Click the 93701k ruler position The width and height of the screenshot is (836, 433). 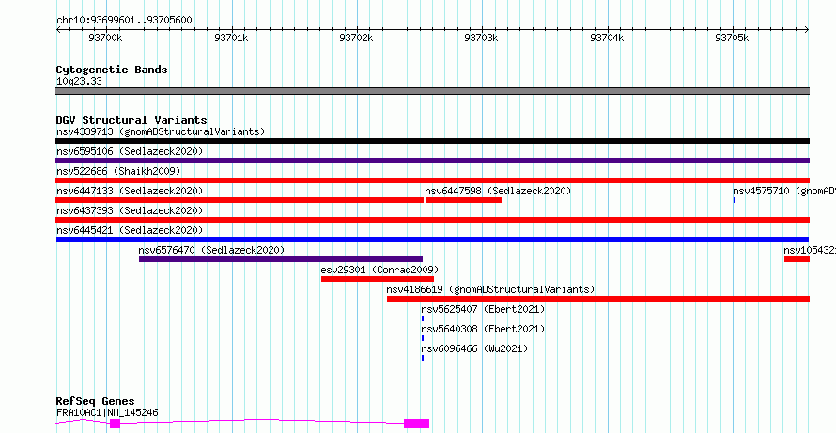tap(231, 38)
